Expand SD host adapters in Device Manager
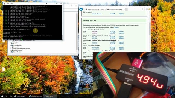 click(x=11, y=45)
